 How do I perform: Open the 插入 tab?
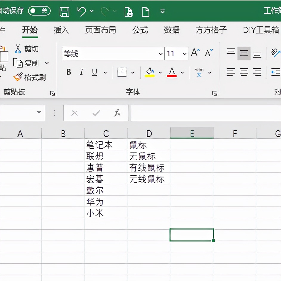click(61, 30)
